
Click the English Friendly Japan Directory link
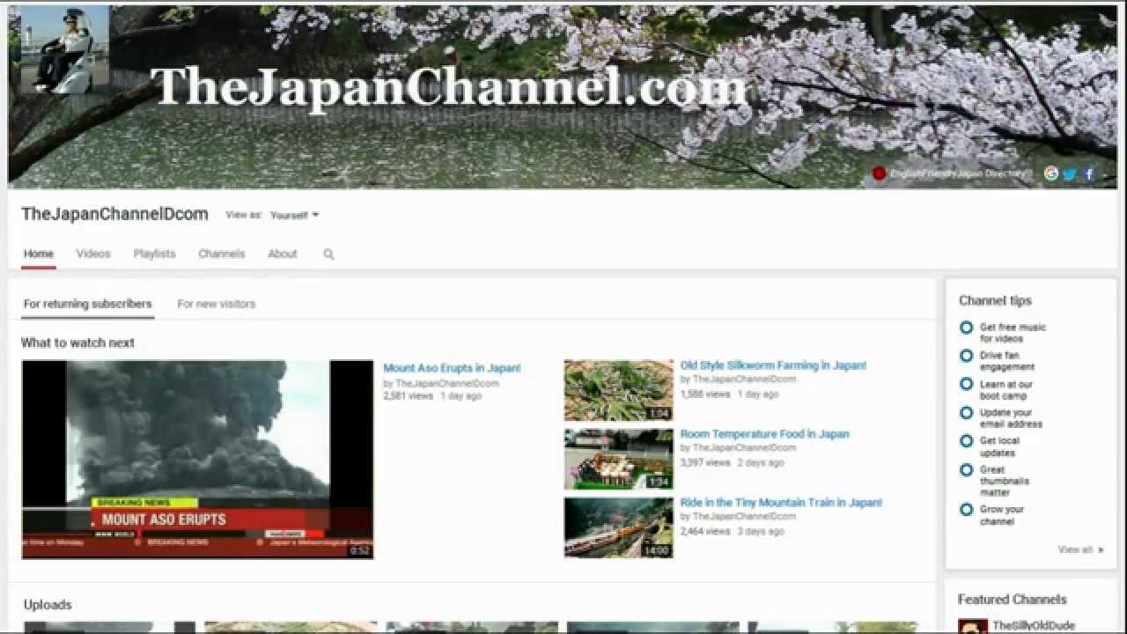(960, 173)
